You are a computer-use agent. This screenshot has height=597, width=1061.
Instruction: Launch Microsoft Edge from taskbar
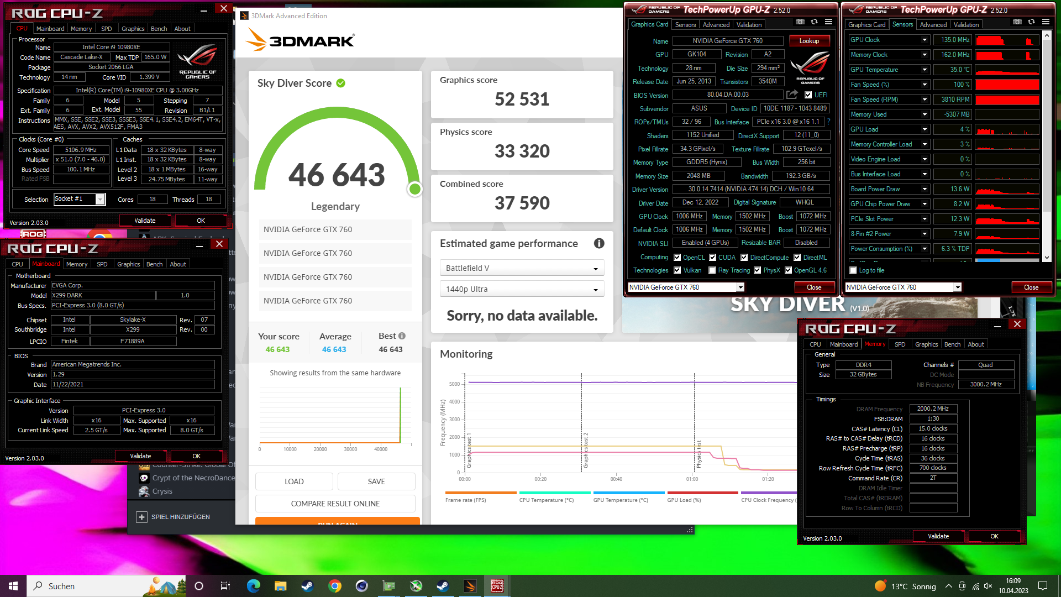click(254, 586)
